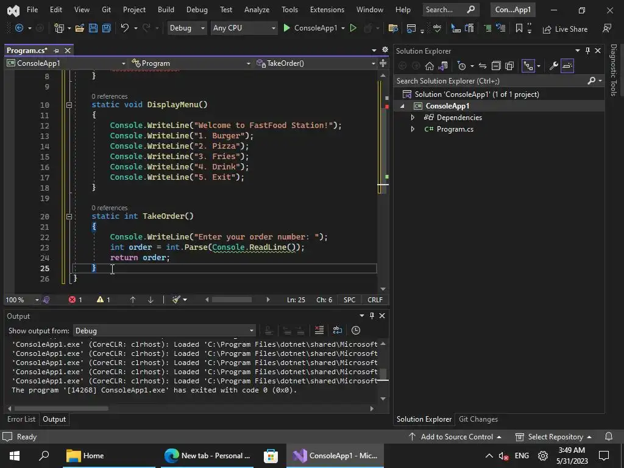The height and width of the screenshot is (468, 624).
Task: Click the code cleanup broom icon
Action: (176, 300)
